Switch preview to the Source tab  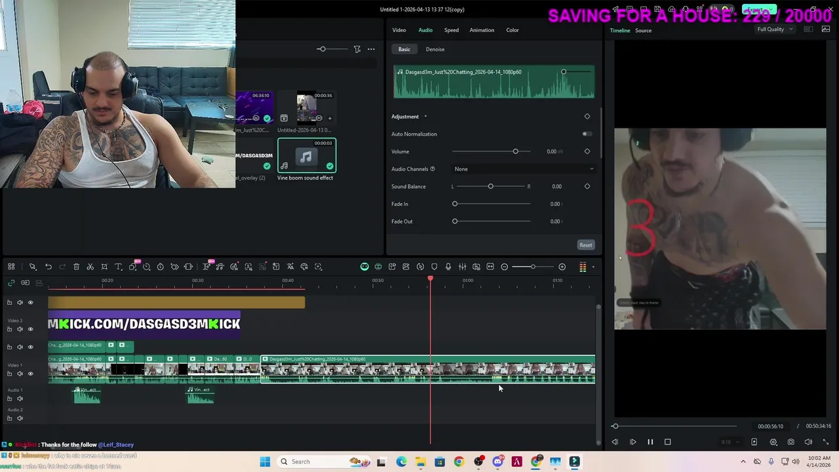(x=643, y=31)
